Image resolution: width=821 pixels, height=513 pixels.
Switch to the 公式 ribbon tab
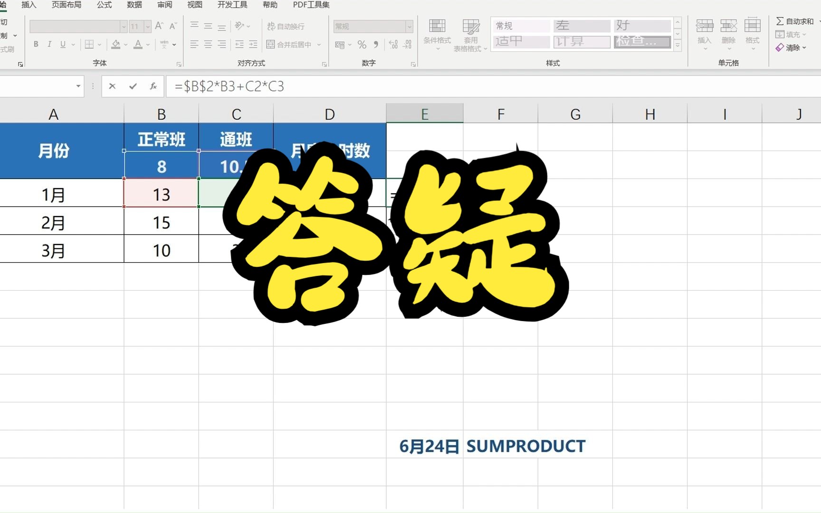coord(103,5)
